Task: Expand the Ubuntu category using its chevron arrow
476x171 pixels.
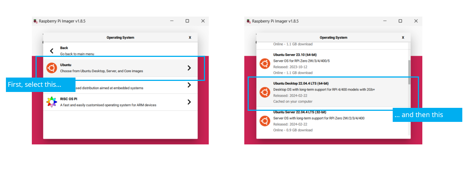Action: [x=189, y=68]
